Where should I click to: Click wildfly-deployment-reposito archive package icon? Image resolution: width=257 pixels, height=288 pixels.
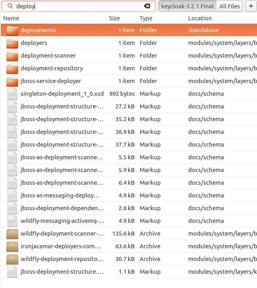12,259
